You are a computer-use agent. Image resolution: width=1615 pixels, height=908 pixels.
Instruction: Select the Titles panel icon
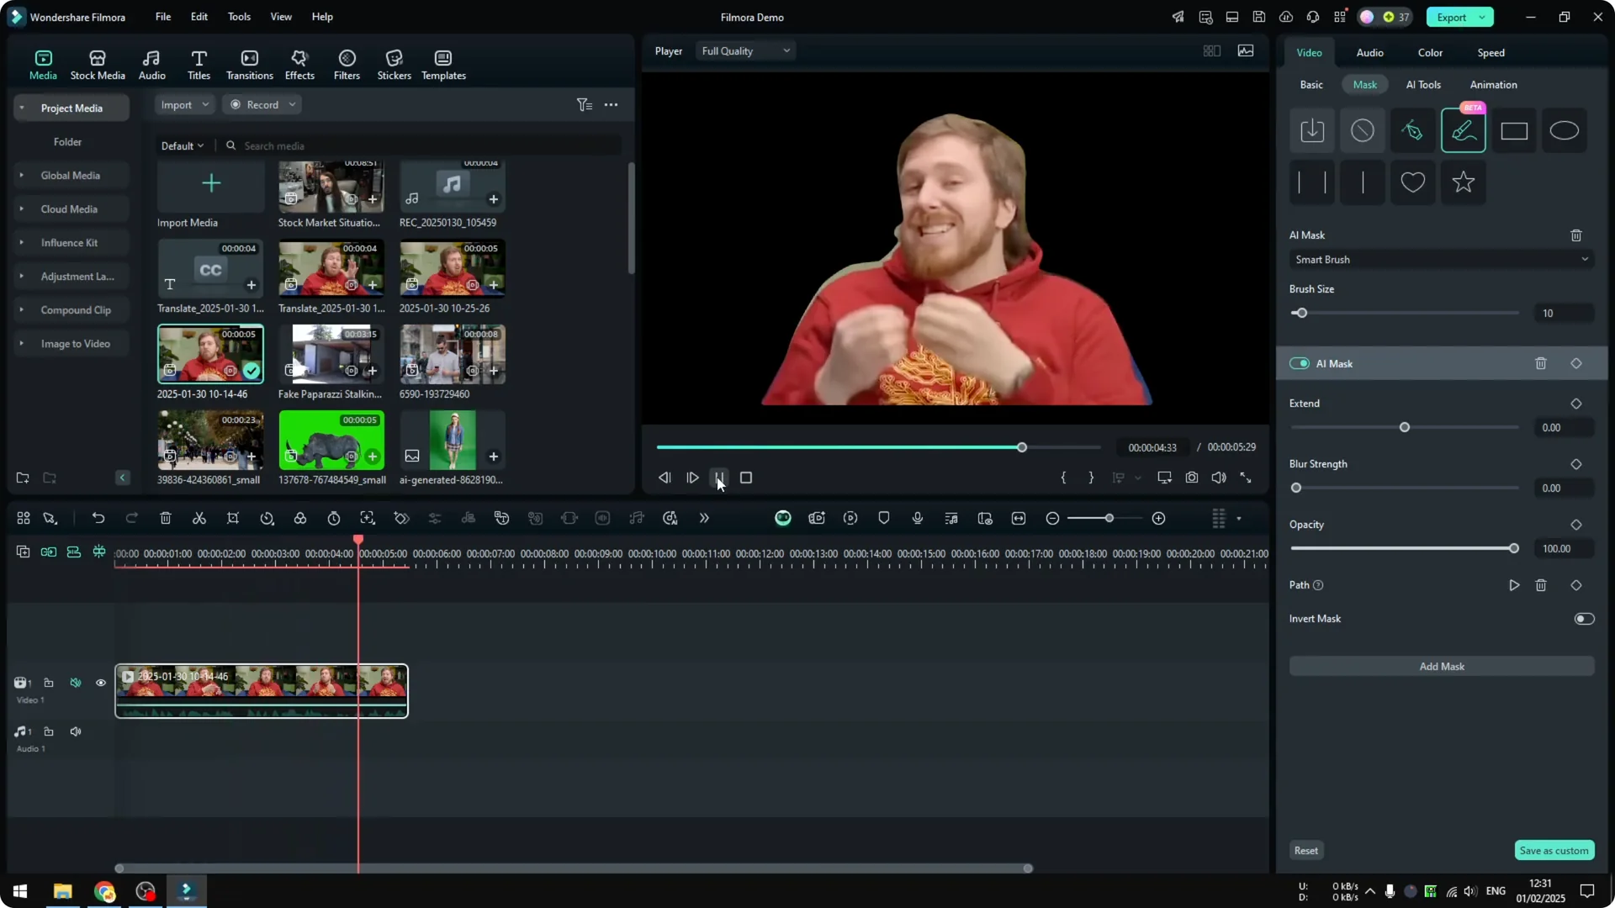[x=199, y=64]
